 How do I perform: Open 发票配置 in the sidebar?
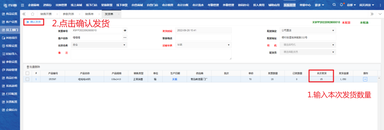click(10, 102)
